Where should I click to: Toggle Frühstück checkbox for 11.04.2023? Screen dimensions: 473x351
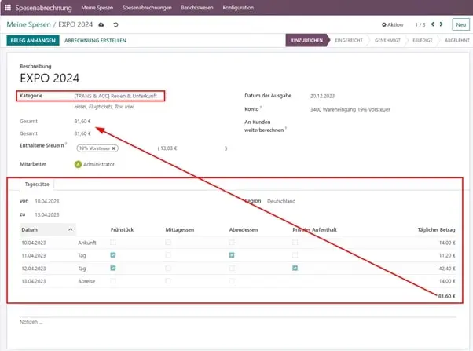coord(114,255)
